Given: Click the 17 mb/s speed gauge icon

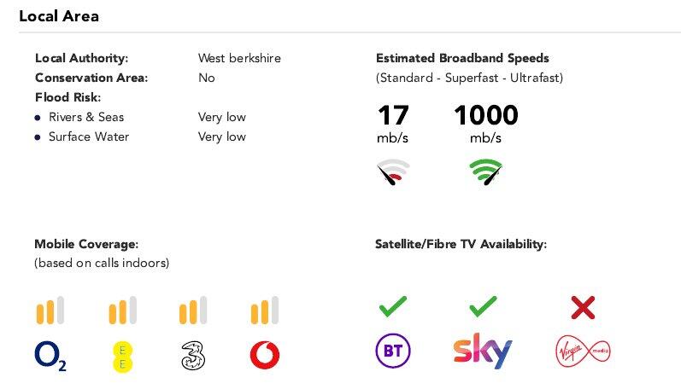Looking at the screenshot, I should 393,172.
